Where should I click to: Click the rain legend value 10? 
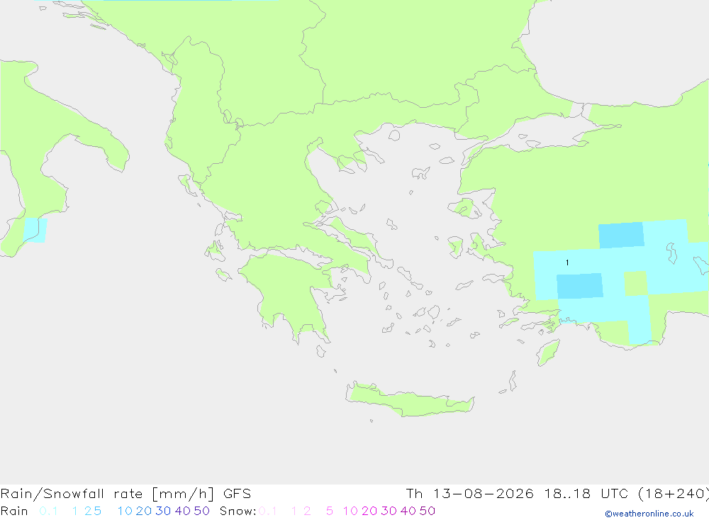point(125,511)
